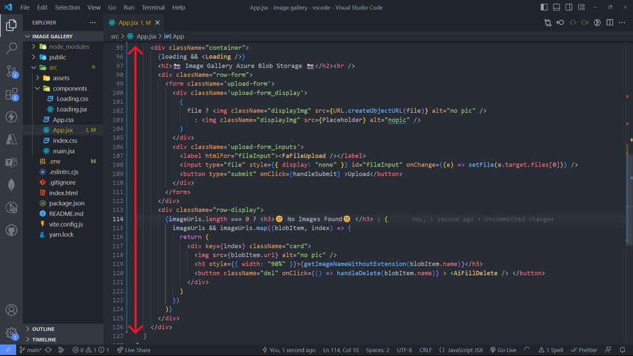Open the File menu
633x356 pixels.
click(25, 7)
